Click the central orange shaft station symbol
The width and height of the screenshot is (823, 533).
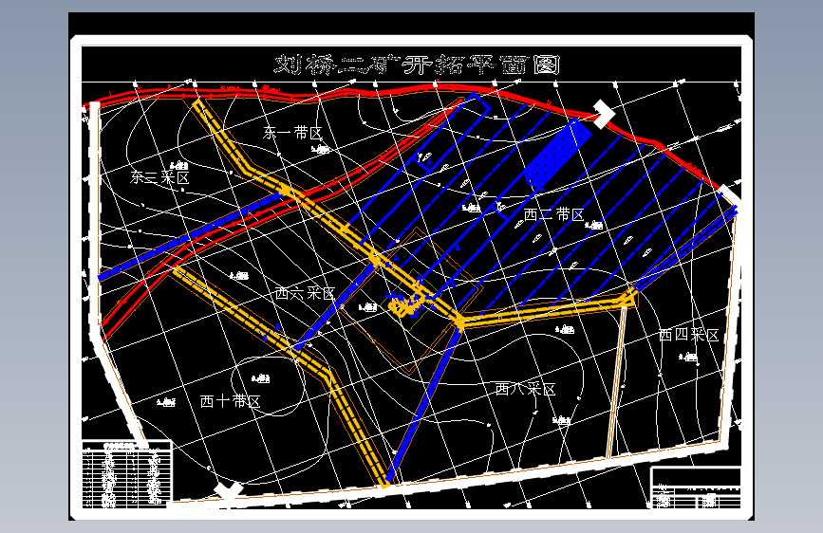point(405,305)
